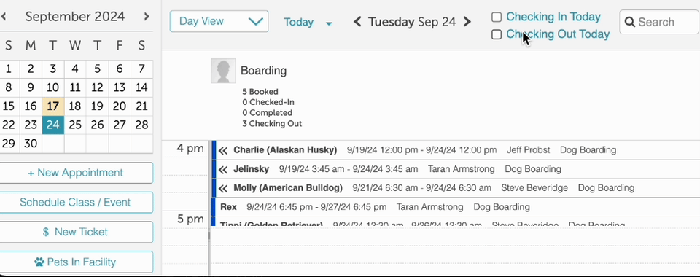The image size is (700, 277).
Task: Click the Boarding avatar placeholder image
Action: (223, 71)
